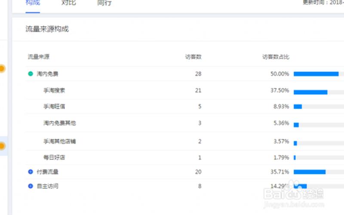This screenshot has width=344, height=215.
Task: Click the 淘内免费 percentage bar
Action: point(316,74)
